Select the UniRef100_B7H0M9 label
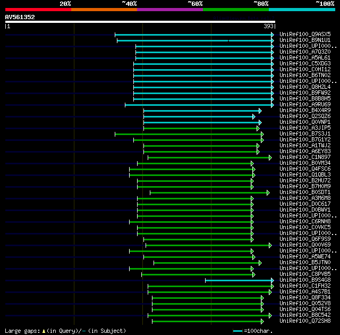This screenshot has height=335, width=340. pos(305,187)
